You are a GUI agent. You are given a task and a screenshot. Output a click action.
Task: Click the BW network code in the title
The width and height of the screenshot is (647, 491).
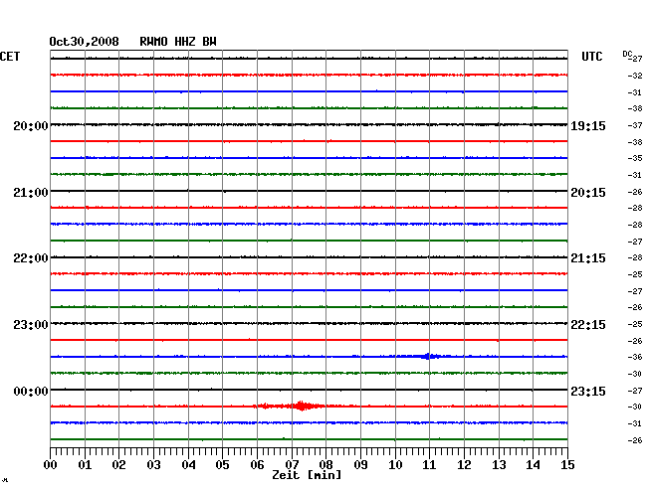(209, 42)
